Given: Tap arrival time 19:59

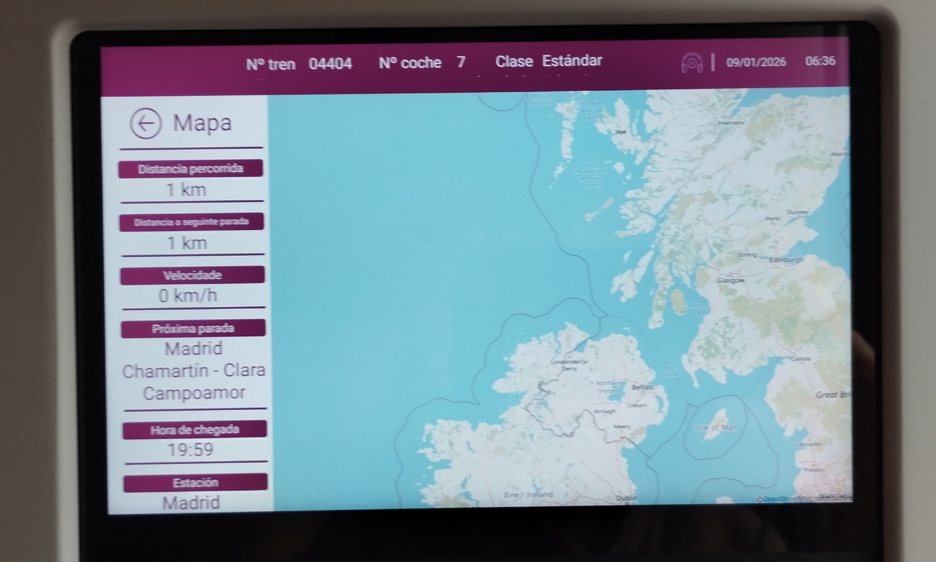Looking at the screenshot, I should click(190, 450).
